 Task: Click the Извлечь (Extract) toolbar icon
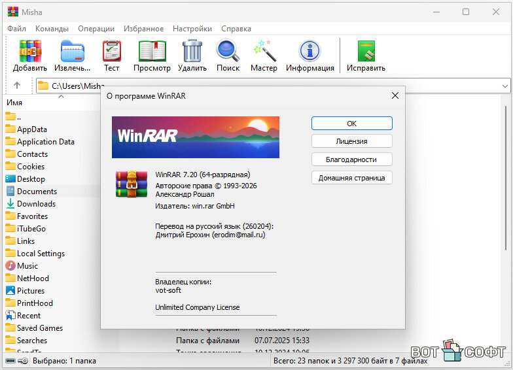click(x=72, y=55)
